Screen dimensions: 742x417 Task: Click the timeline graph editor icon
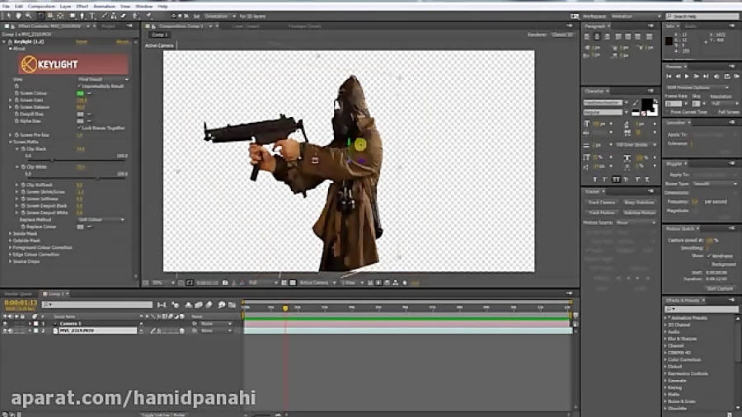[232, 305]
